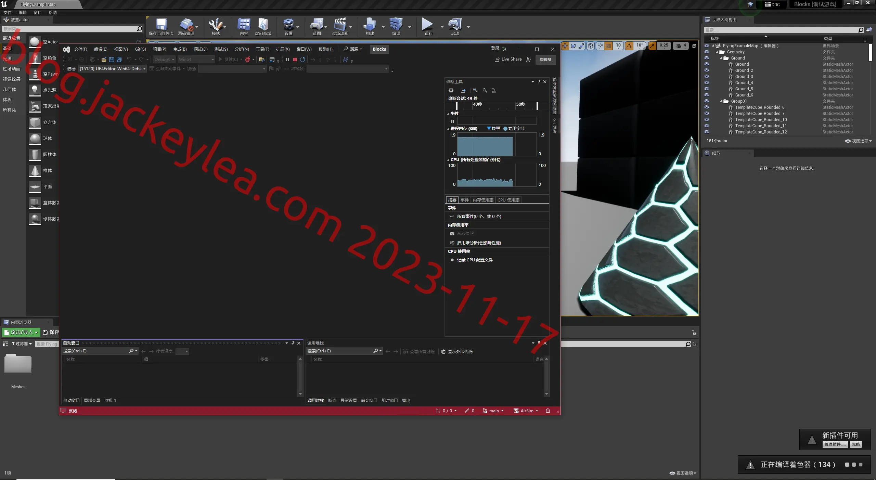
Task: Stop debugging with the red square
Action: [295, 60]
